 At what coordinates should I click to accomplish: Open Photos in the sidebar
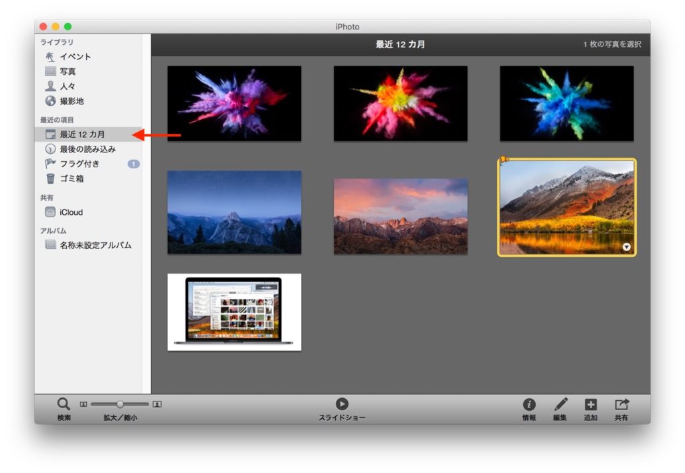tap(68, 72)
